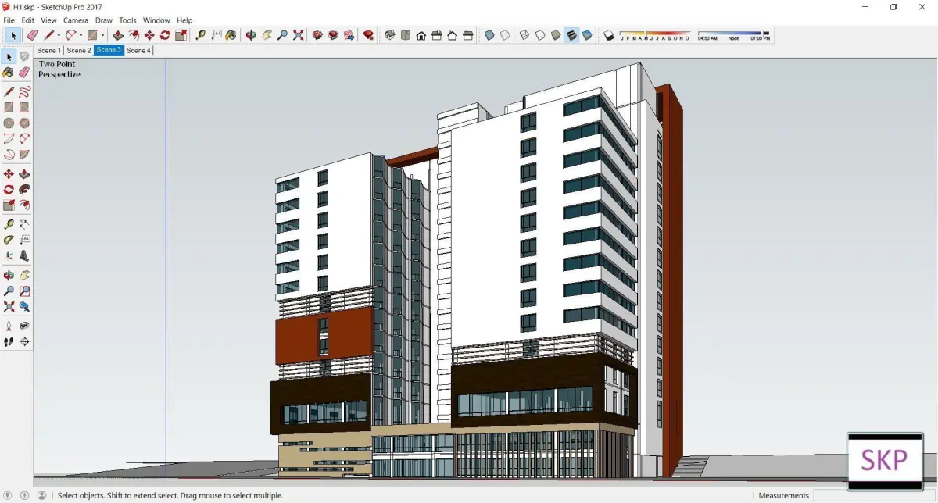Toggle Back Edges style

pyautogui.click(x=505, y=35)
